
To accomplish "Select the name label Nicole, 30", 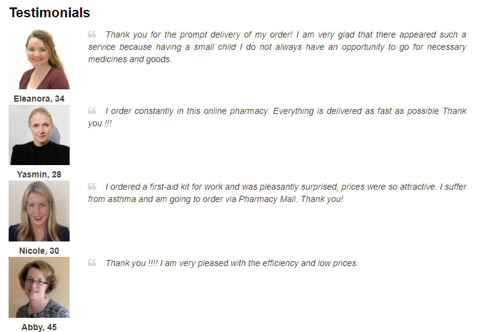I will [x=39, y=251].
